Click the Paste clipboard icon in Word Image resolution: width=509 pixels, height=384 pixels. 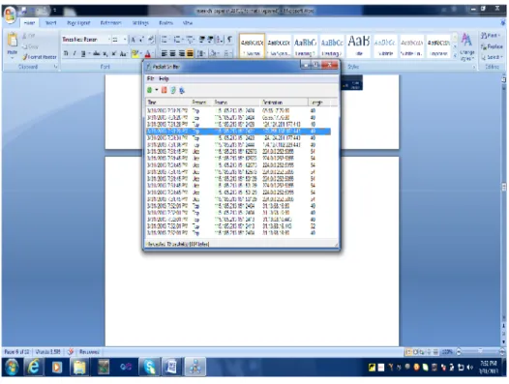coord(13,40)
